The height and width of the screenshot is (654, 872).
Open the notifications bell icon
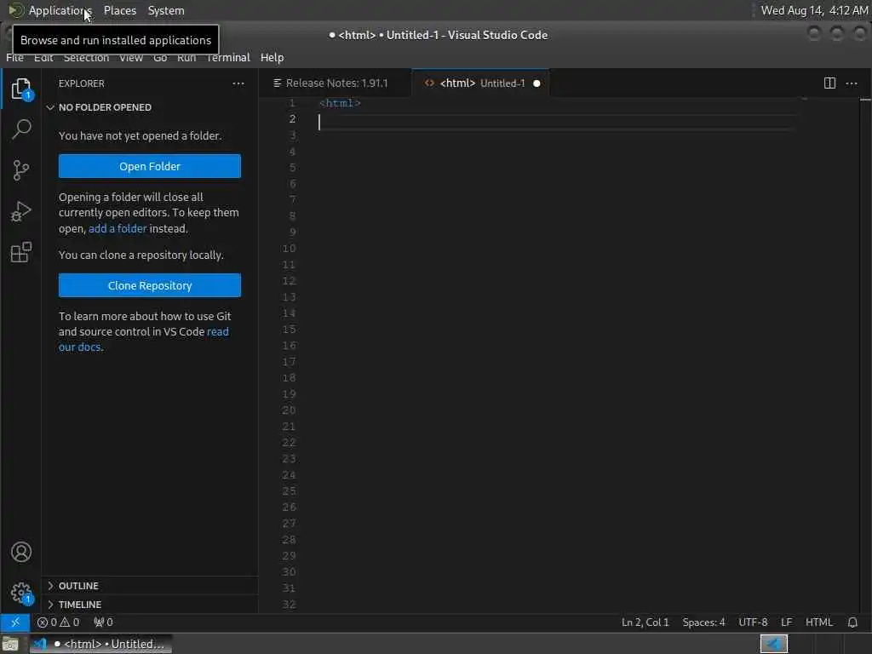click(852, 622)
